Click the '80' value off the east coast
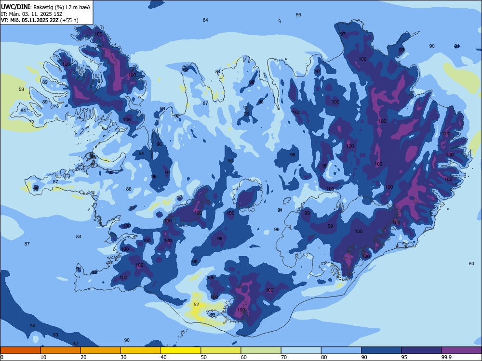Screen dimensions: 482x361 coord(471,263)
